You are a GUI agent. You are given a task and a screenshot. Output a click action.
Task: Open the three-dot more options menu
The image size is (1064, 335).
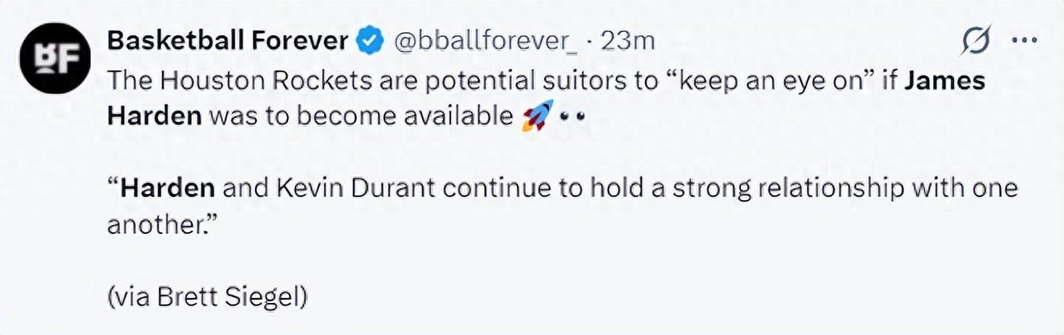[1025, 40]
